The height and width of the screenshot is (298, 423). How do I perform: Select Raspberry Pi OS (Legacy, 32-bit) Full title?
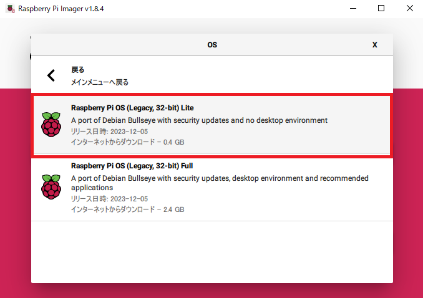pyautogui.click(x=132, y=166)
